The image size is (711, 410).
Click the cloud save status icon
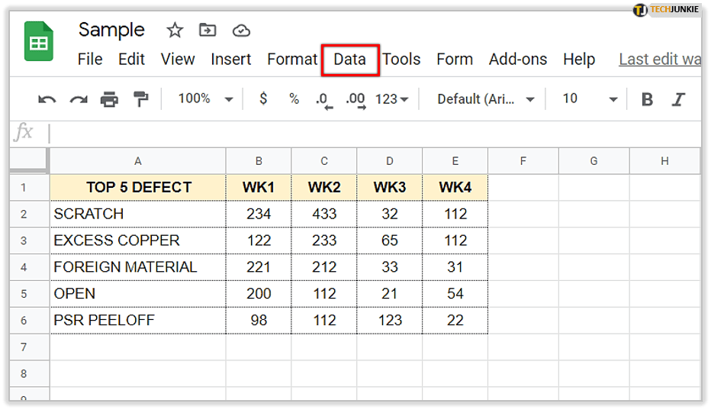[x=241, y=31]
